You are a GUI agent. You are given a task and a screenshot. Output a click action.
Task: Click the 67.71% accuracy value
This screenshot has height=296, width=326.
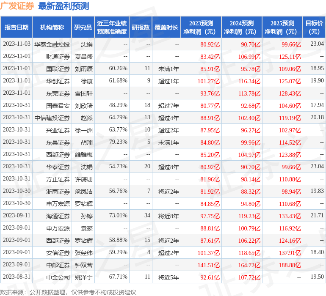(x=118, y=277)
